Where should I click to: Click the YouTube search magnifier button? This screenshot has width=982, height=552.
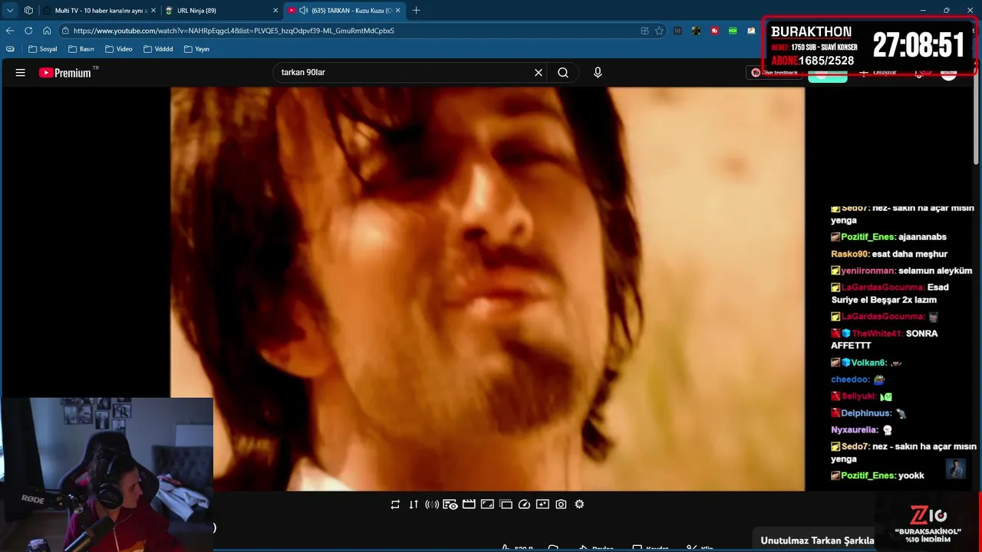563,73
